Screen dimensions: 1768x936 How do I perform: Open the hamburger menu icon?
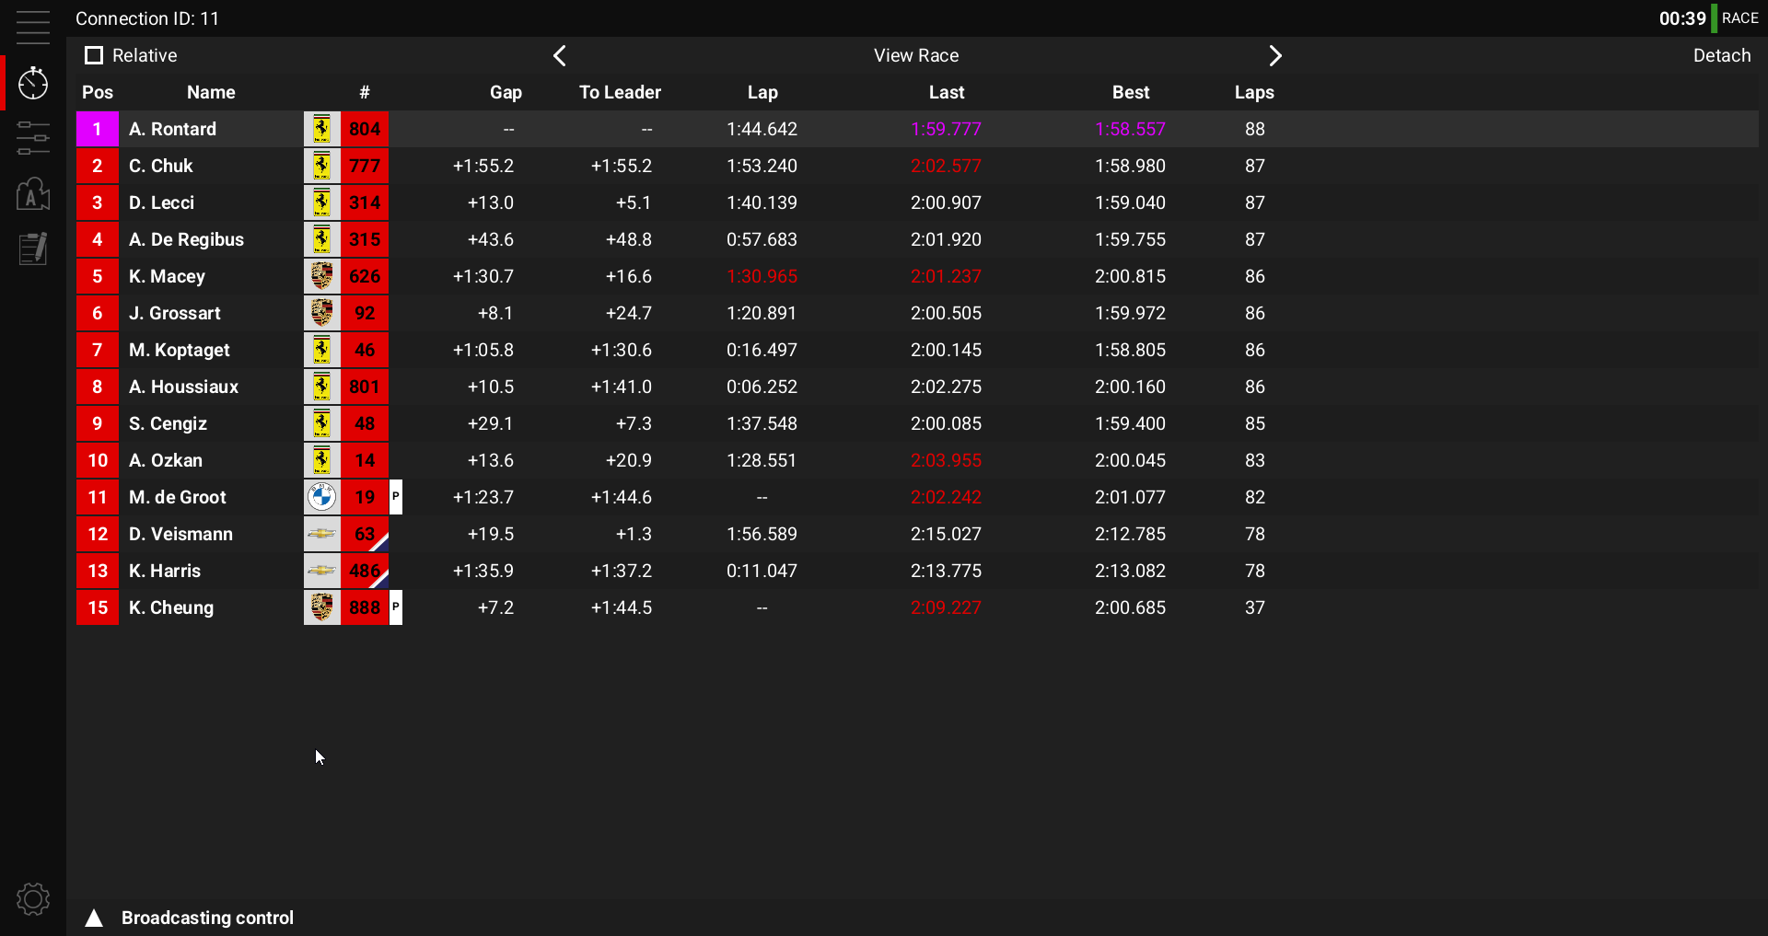pyautogui.click(x=32, y=27)
